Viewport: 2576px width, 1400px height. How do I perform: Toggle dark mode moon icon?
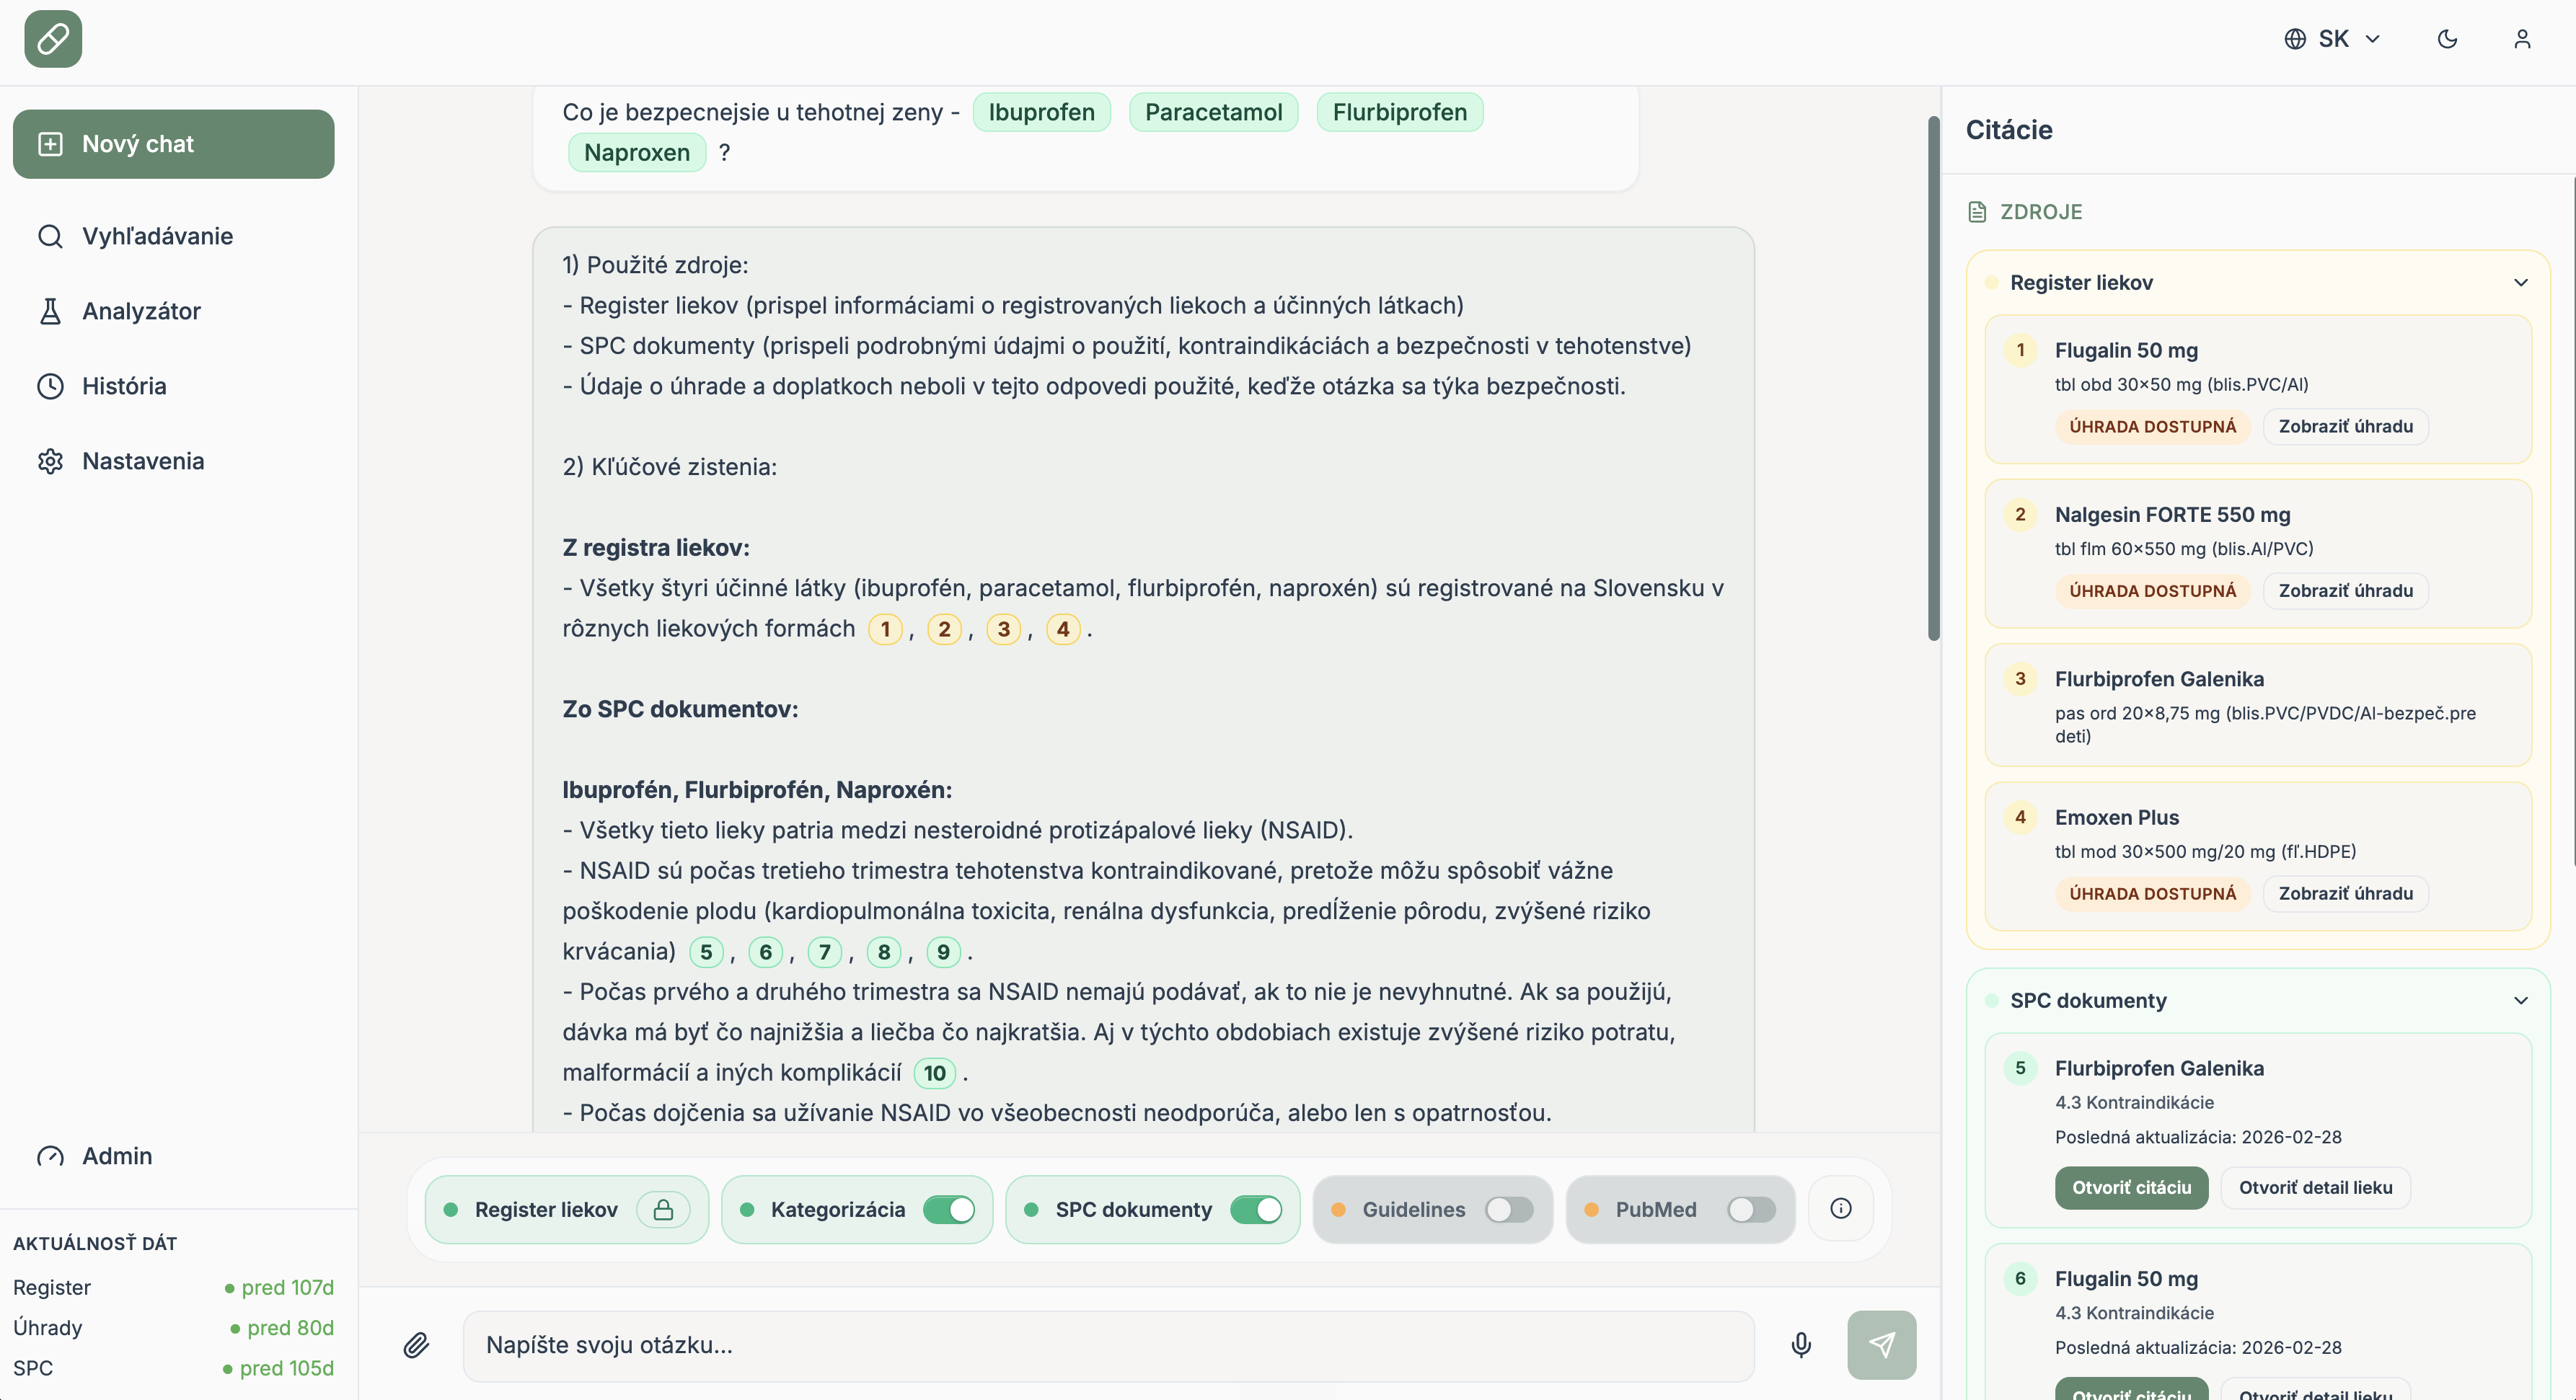[2447, 39]
